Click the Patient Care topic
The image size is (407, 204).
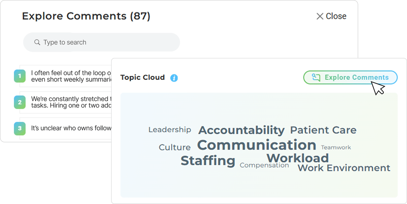pos(323,130)
